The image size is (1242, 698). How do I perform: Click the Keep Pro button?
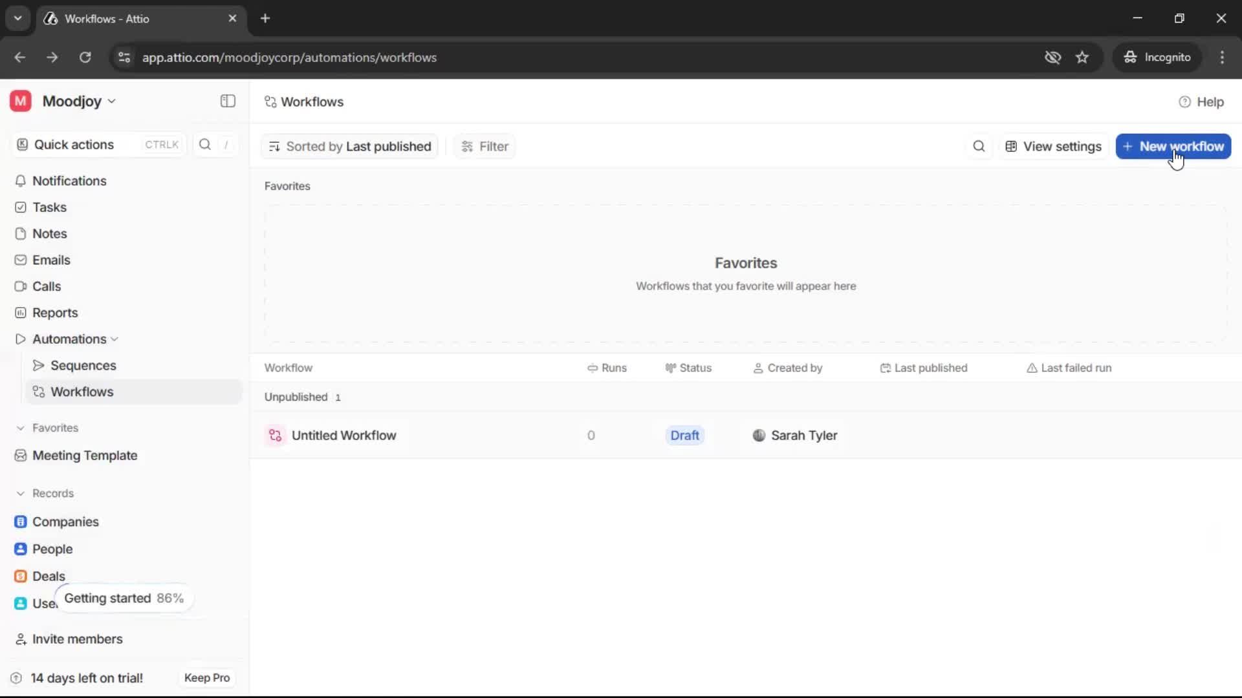(207, 678)
